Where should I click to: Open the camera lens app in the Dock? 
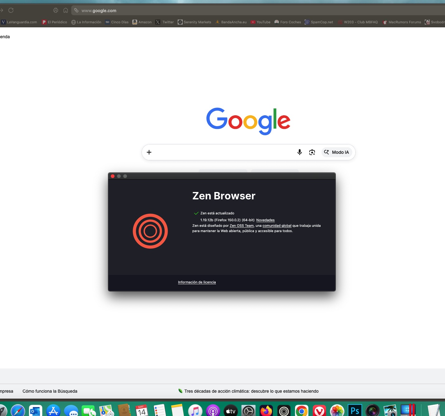(372, 410)
